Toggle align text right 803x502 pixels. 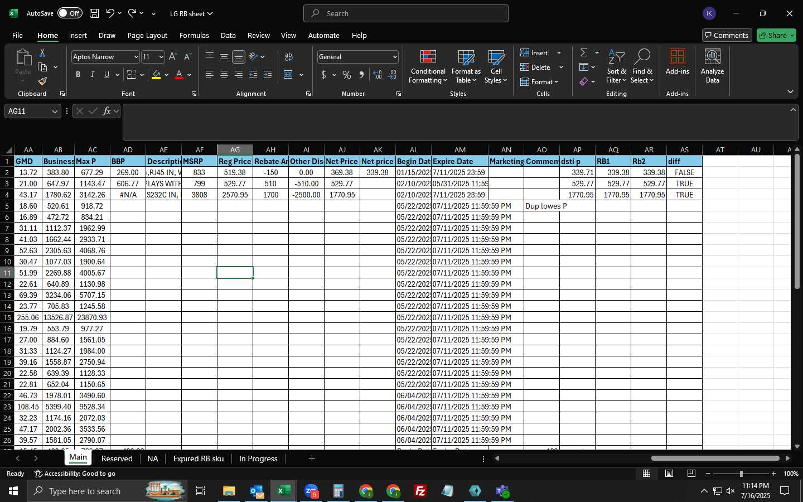239,75
